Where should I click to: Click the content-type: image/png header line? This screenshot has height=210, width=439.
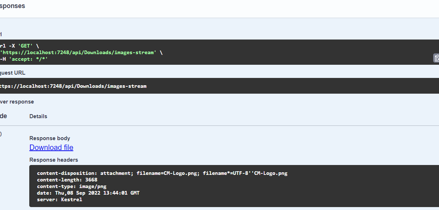71,187
